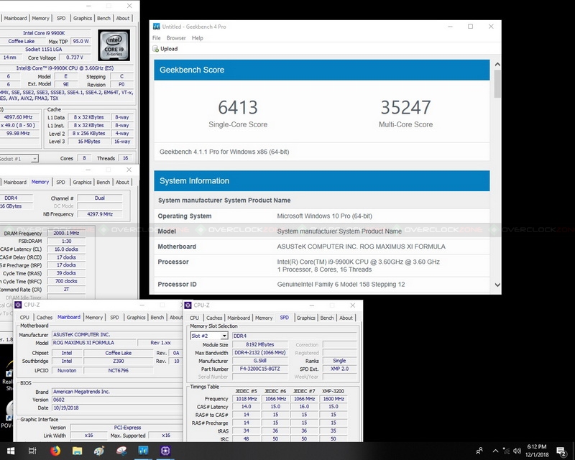Switch to Bench tab in SPD window
The width and height of the screenshot is (575, 460).
coord(327,318)
